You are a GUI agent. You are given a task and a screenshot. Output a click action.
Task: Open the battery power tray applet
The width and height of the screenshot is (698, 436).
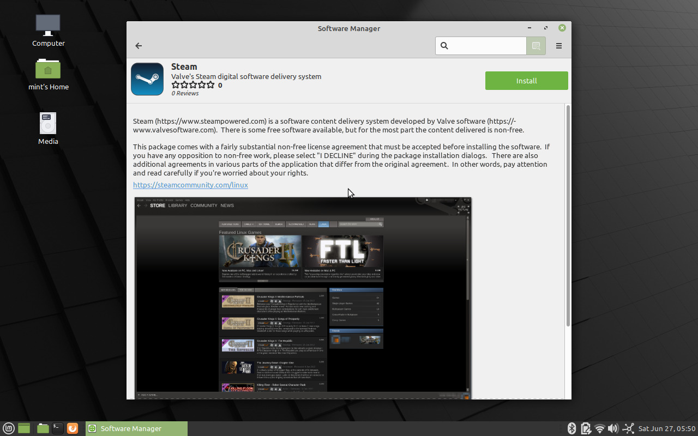(x=586, y=428)
